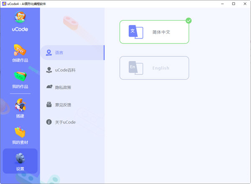Click the 设置 gear icon
The height and width of the screenshot is (184, 251).
click(x=20, y=158)
